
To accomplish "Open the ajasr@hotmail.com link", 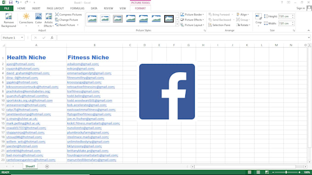I will point(20,64).
